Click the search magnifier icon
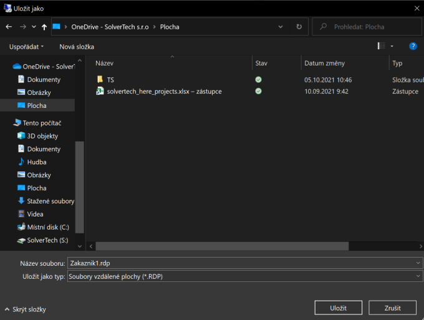 tap(323, 26)
